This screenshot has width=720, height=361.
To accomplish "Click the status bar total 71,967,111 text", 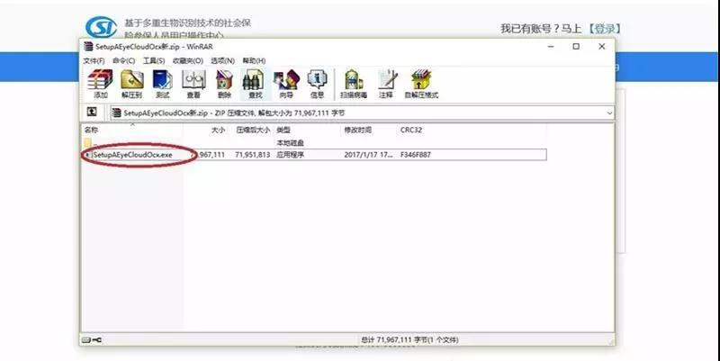I will coord(409,340).
